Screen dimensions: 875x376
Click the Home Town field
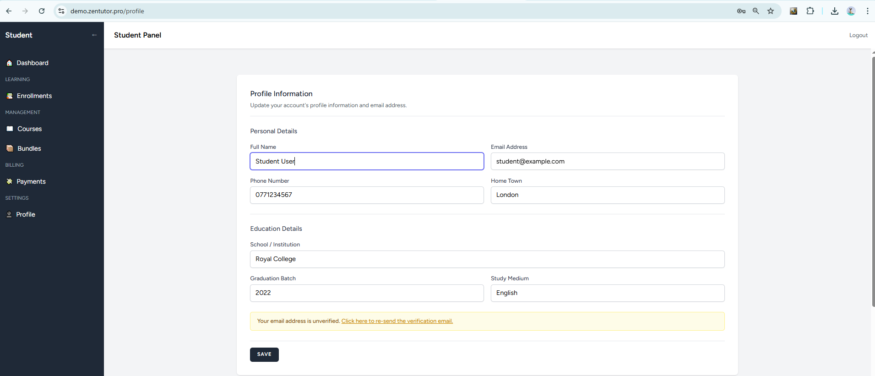[608, 195]
